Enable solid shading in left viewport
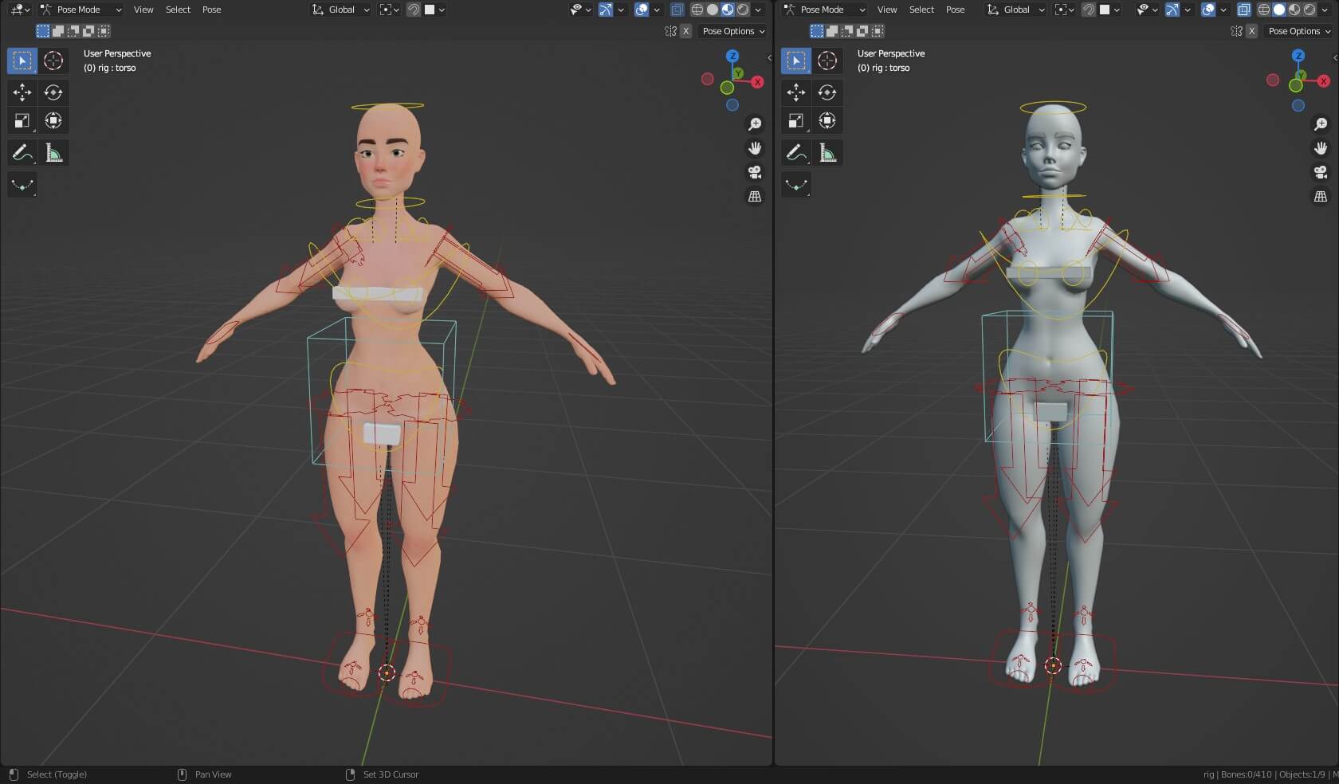This screenshot has height=784, width=1339. pos(713,10)
